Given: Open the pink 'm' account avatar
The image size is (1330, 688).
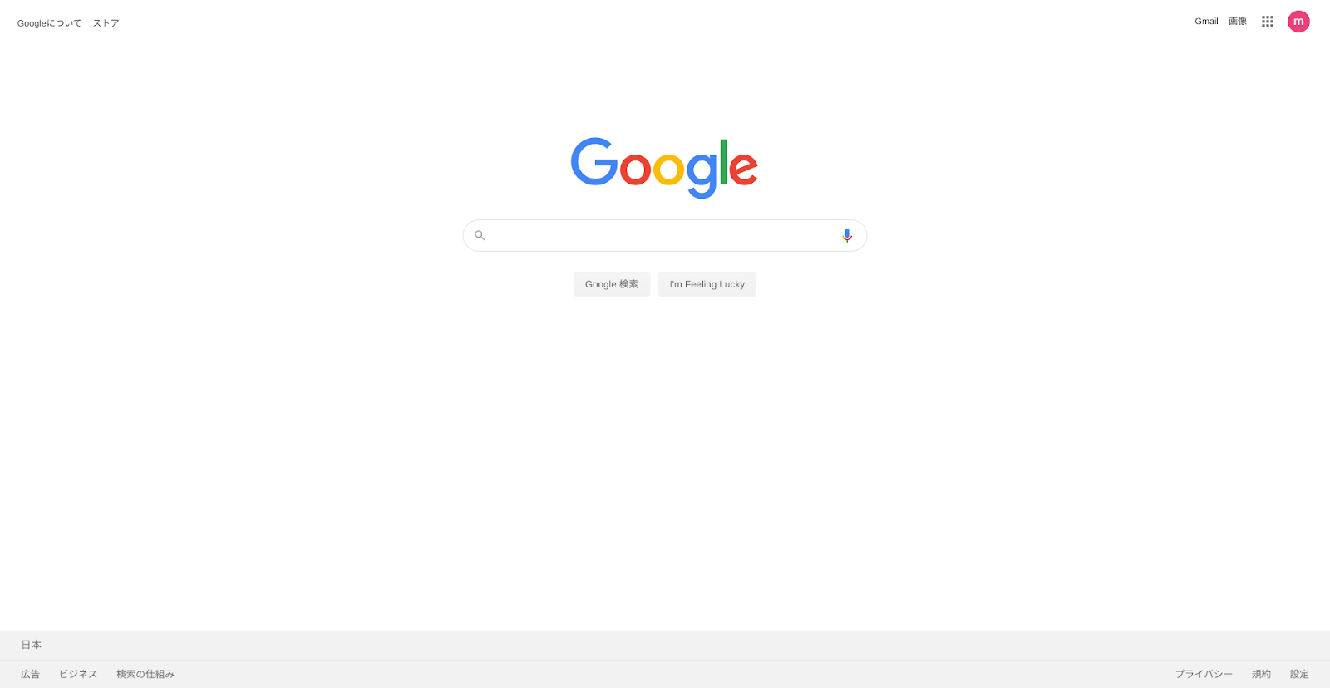Looking at the screenshot, I should point(1298,22).
